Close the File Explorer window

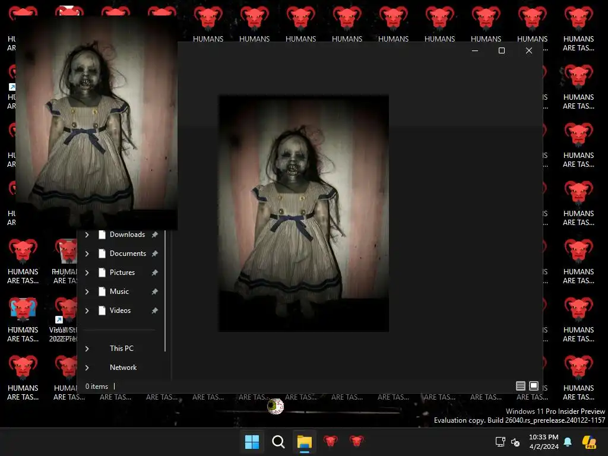[529, 50]
